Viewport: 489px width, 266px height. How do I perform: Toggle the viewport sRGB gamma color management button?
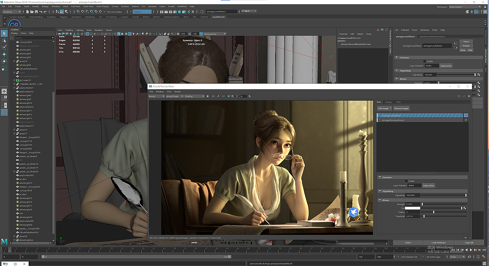point(201,34)
